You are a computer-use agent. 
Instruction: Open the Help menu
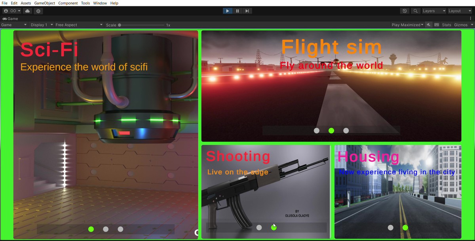(114, 3)
